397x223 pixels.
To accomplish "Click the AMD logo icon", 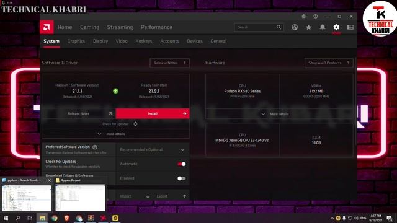I will coord(47,27).
